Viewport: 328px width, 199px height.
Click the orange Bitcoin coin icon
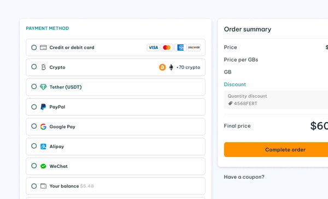click(x=162, y=67)
